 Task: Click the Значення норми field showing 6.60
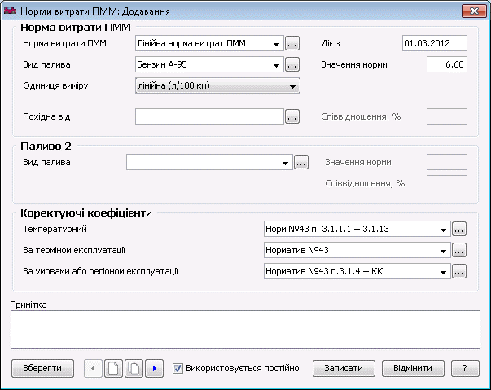(x=447, y=64)
